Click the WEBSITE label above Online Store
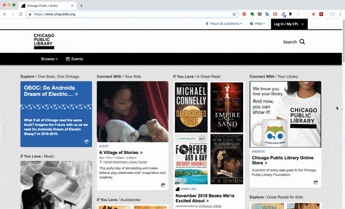Viewport: 345px width, 209px height. (x=258, y=152)
